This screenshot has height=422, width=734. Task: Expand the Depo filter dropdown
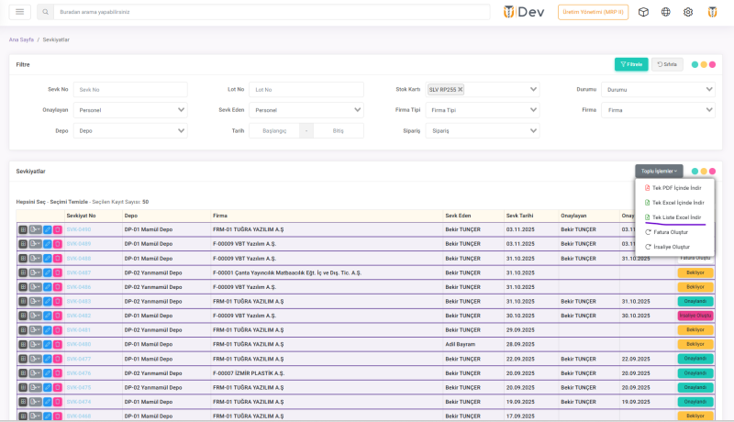[130, 131]
